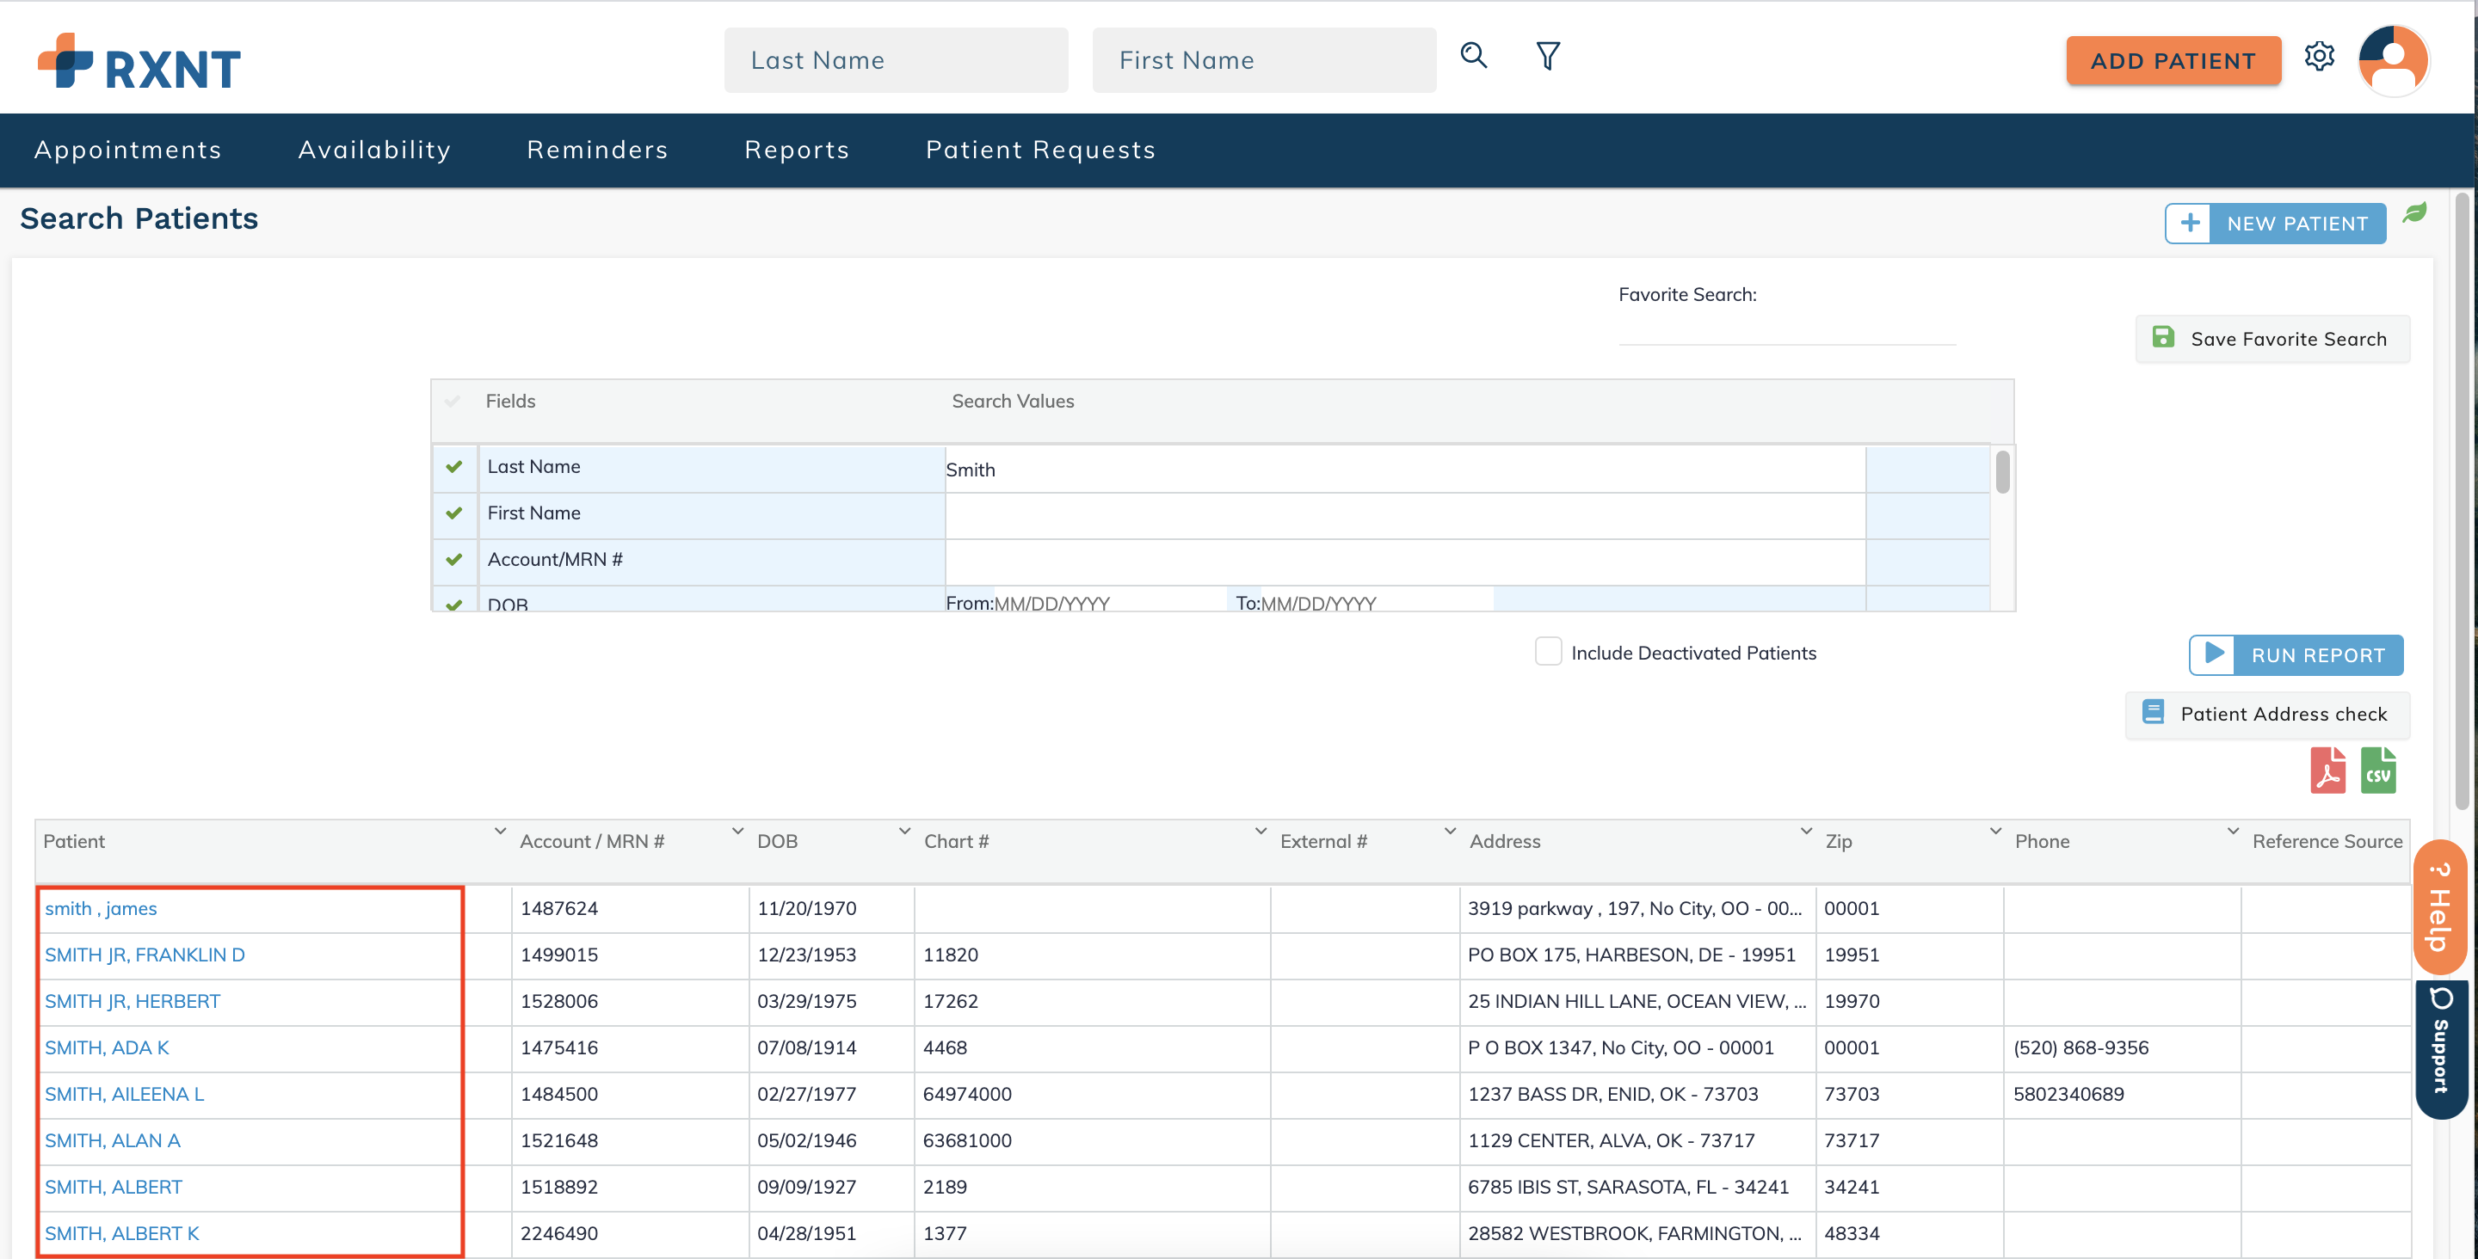Click the green leaf icon
2478x1259 pixels.
click(2415, 212)
